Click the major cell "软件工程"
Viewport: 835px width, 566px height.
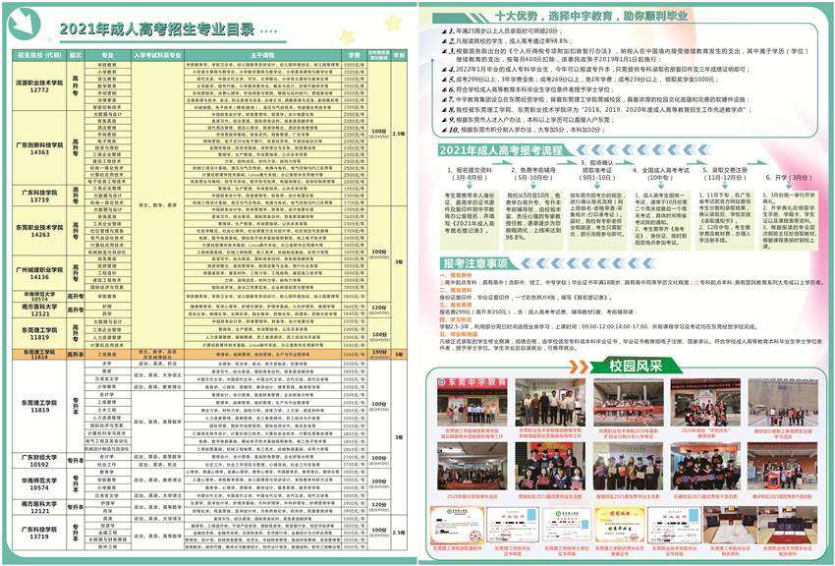pyautogui.click(x=108, y=546)
